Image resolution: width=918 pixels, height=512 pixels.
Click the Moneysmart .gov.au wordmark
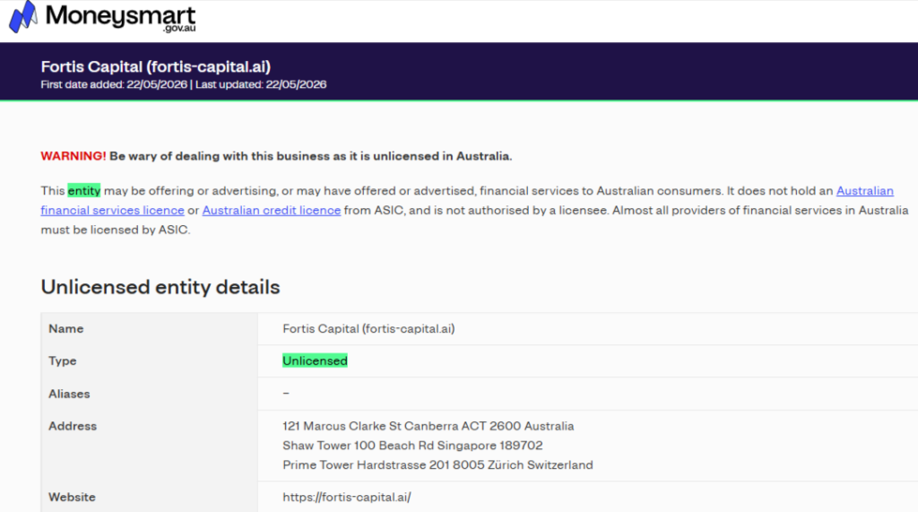point(121,17)
